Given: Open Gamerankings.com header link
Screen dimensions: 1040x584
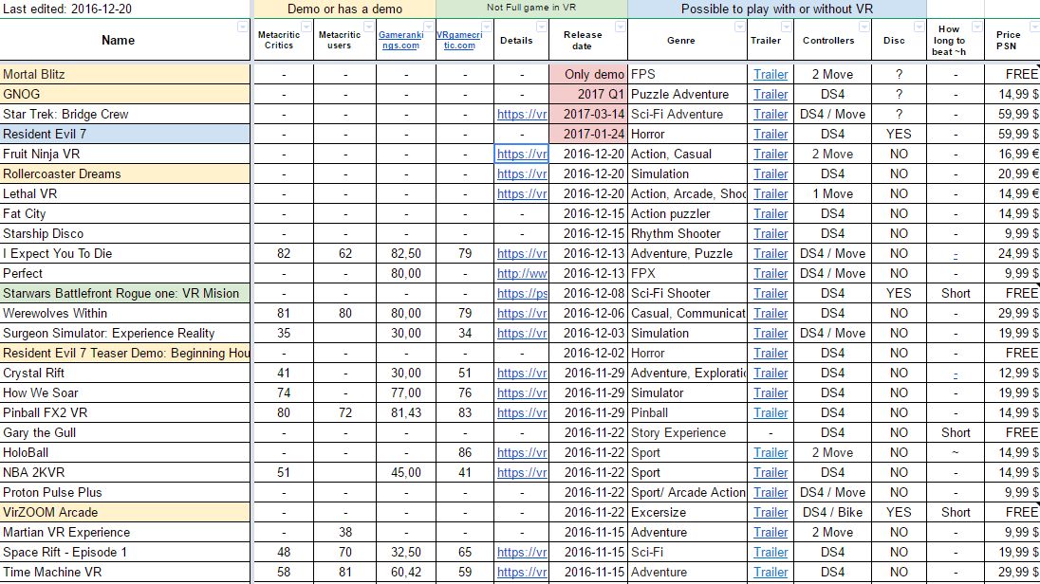Looking at the screenshot, I should [x=400, y=41].
